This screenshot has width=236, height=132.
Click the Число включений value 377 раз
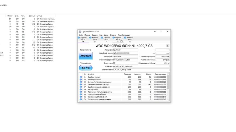click(x=162, y=60)
